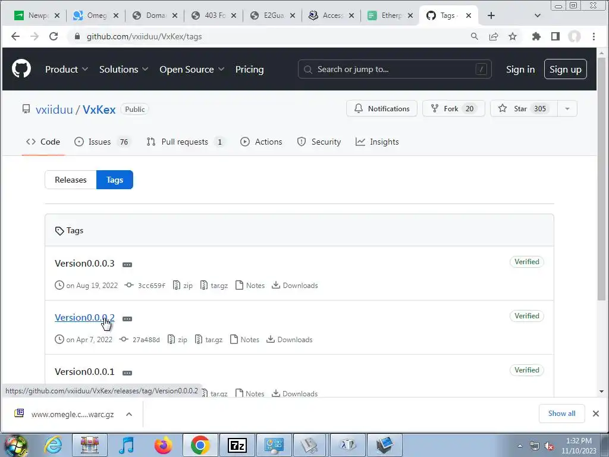Image resolution: width=609 pixels, height=457 pixels.
Task: Select the Code tab
Action: [43, 142]
